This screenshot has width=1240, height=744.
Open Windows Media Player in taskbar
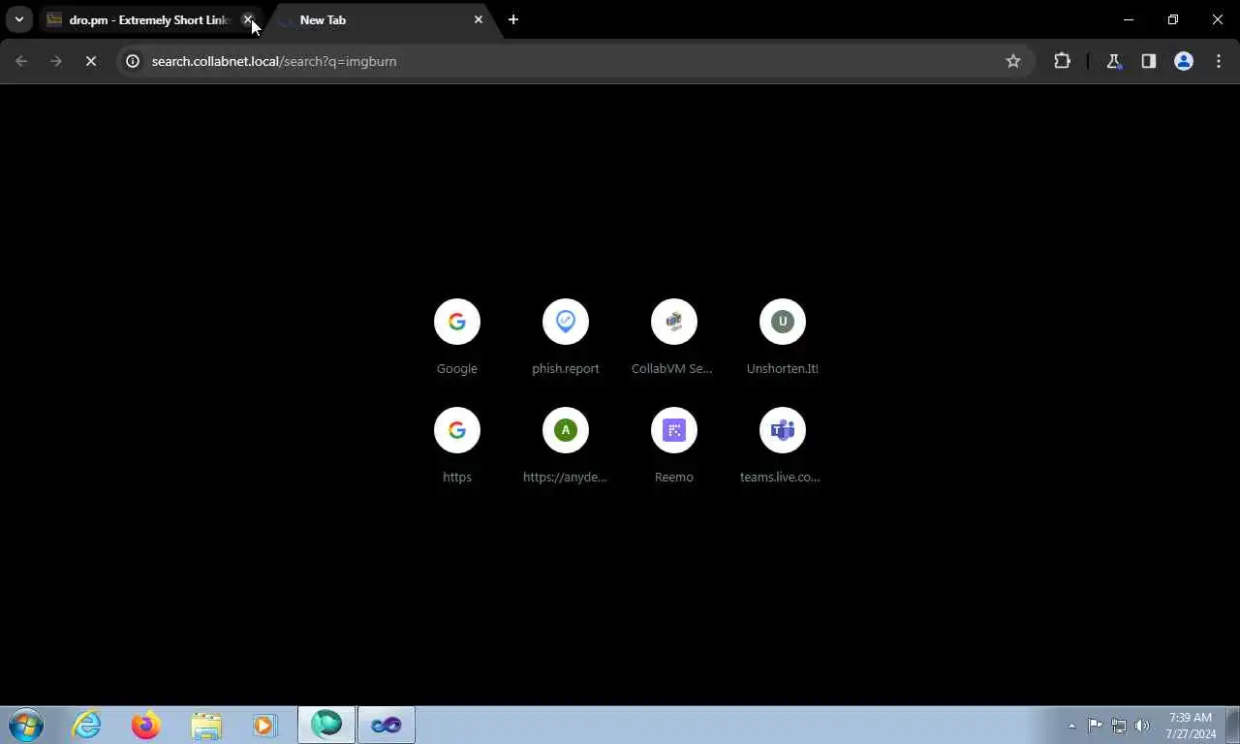[264, 725]
